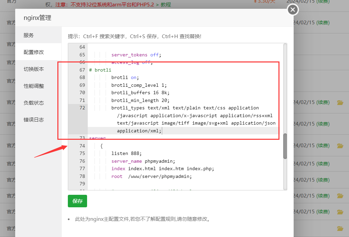Click the server_tokens off directive
The height and width of the screenshot is (237, 349).
(130, 55)
